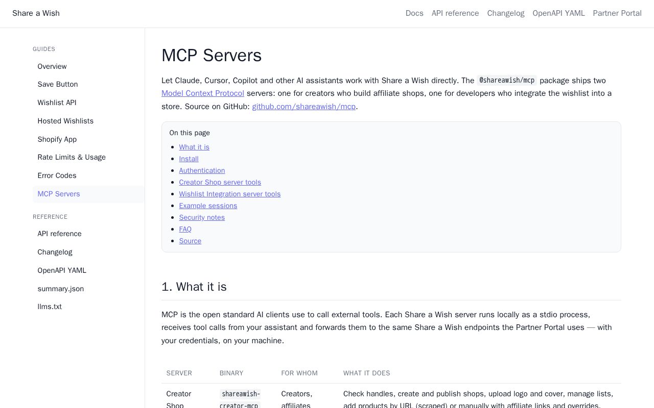654x408 pixels.
Task: Follow the Model Context Protocol link
Action: pos(203,93)
